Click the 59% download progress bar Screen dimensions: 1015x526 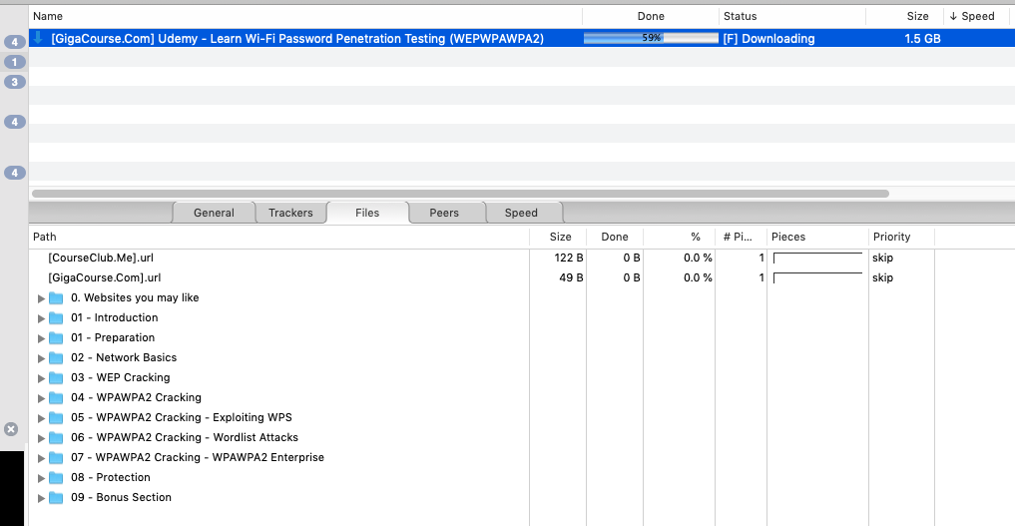coord(651,38)
